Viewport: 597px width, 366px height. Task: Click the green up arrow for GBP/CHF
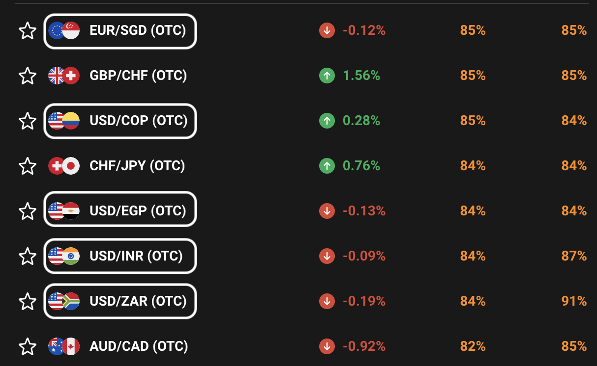pos(327,76)
